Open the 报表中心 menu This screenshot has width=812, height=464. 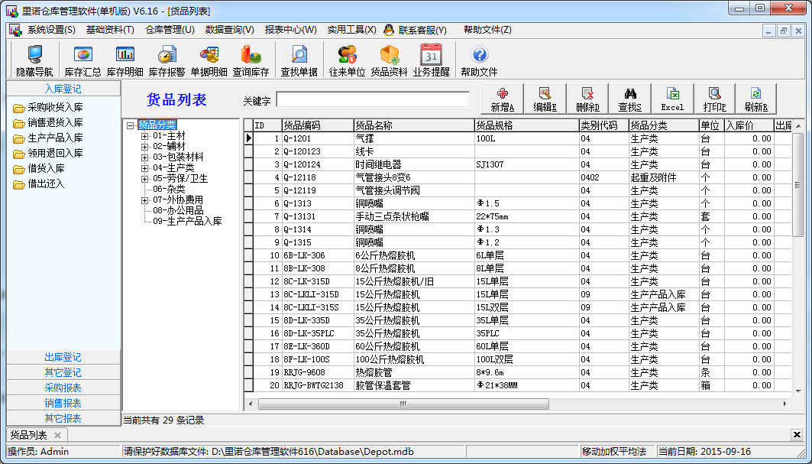290,30
